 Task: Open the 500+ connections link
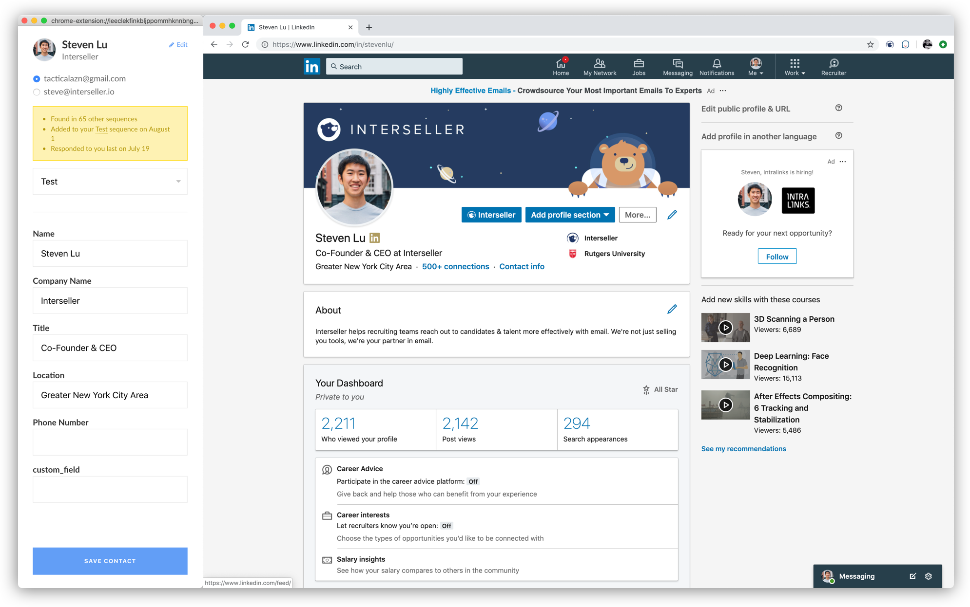[x=455, y=266]
